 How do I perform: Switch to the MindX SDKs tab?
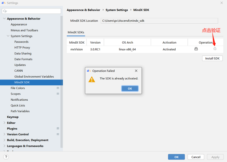pyautogui.click(x=76, y=32)
